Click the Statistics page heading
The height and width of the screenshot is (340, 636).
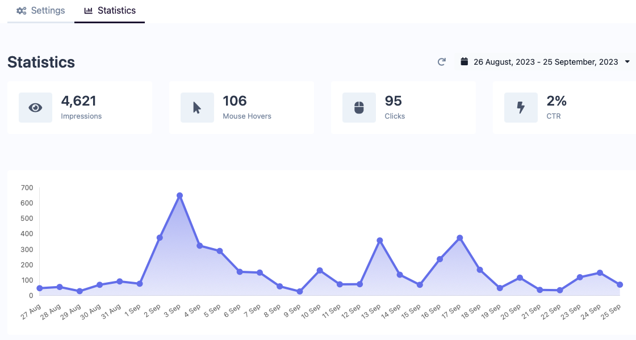pos(41,62)
